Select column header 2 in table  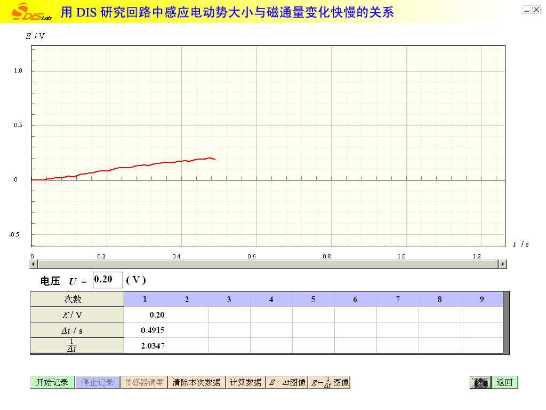pos(187,299)
